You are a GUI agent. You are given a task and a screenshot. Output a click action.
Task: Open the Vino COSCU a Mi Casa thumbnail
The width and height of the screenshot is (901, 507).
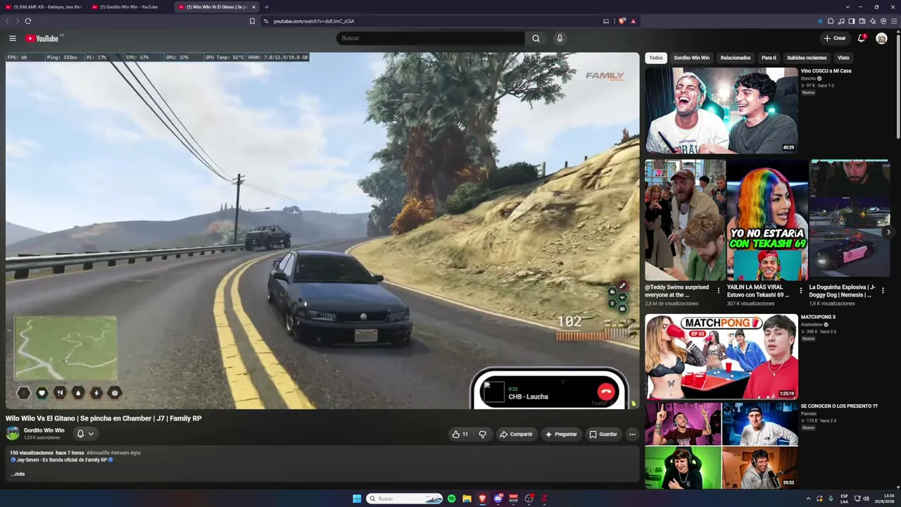pos(722,111)
